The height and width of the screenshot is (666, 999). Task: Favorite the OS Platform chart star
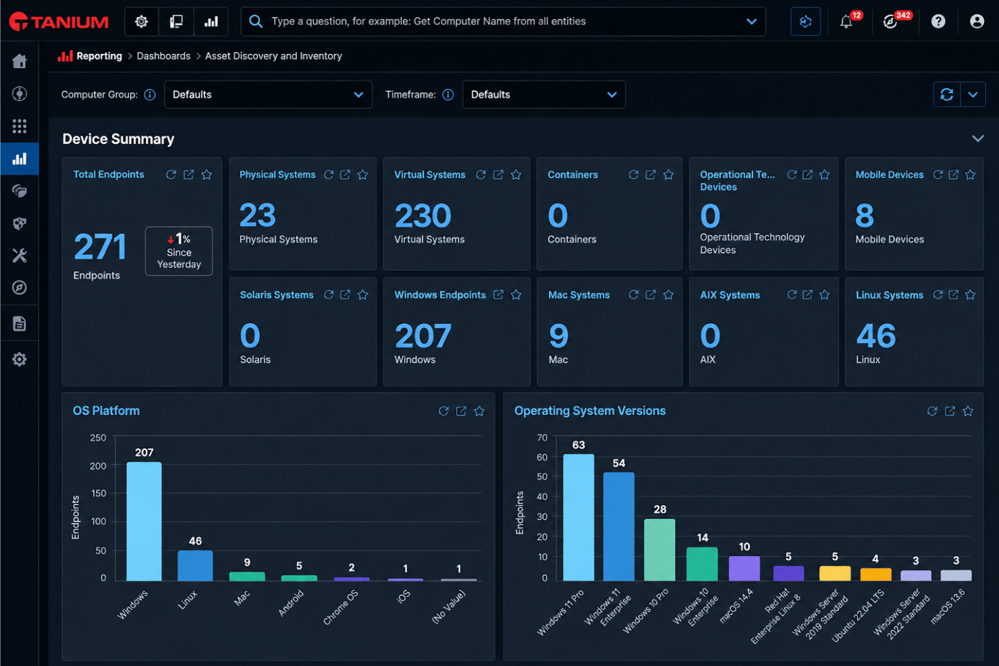tap(479, 411)
